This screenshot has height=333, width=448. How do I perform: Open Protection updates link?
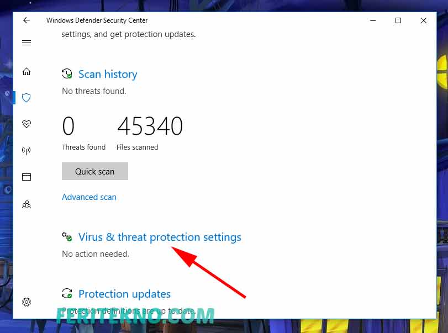click(x=125, y=294)
